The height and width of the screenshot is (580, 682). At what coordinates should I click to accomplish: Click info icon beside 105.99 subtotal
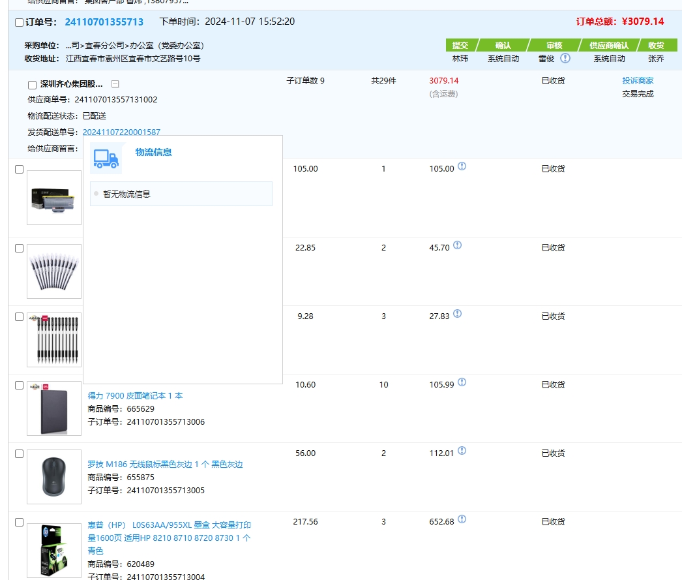(462, 382)
